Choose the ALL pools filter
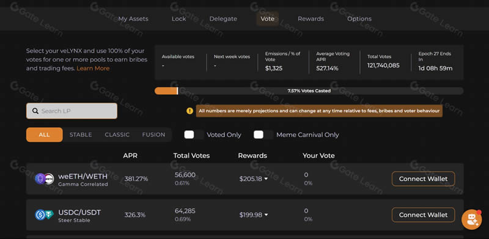489x239 pixels. tap(44, 135)
